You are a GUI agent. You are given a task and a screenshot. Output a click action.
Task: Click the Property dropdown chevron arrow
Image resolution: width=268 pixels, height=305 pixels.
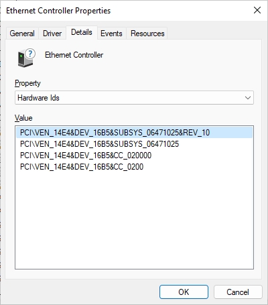[247, 98]
